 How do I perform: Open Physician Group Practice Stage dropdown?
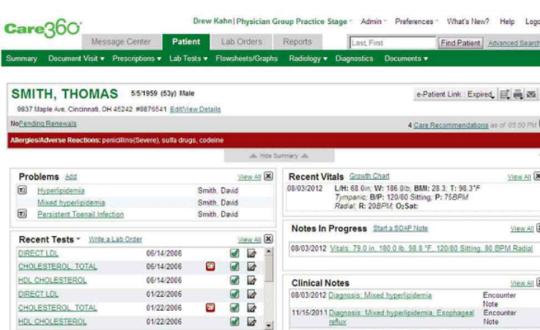(x=295, y=22)
